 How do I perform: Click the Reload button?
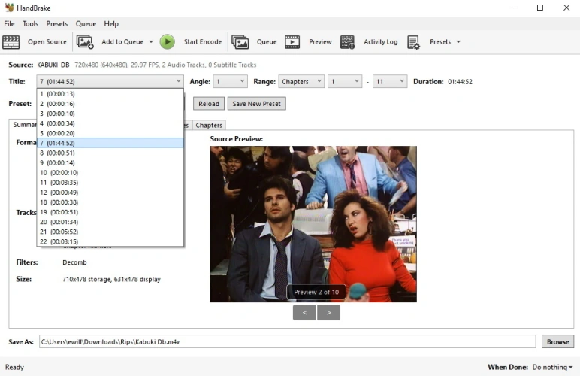[x=209, y=104]
